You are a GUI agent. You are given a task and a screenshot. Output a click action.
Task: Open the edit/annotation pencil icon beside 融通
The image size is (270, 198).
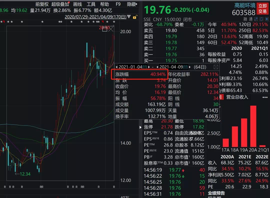255,19
